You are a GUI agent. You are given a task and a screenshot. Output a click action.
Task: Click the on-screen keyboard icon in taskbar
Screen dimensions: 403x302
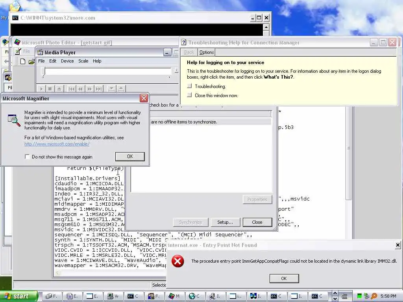tap(345, 296)
